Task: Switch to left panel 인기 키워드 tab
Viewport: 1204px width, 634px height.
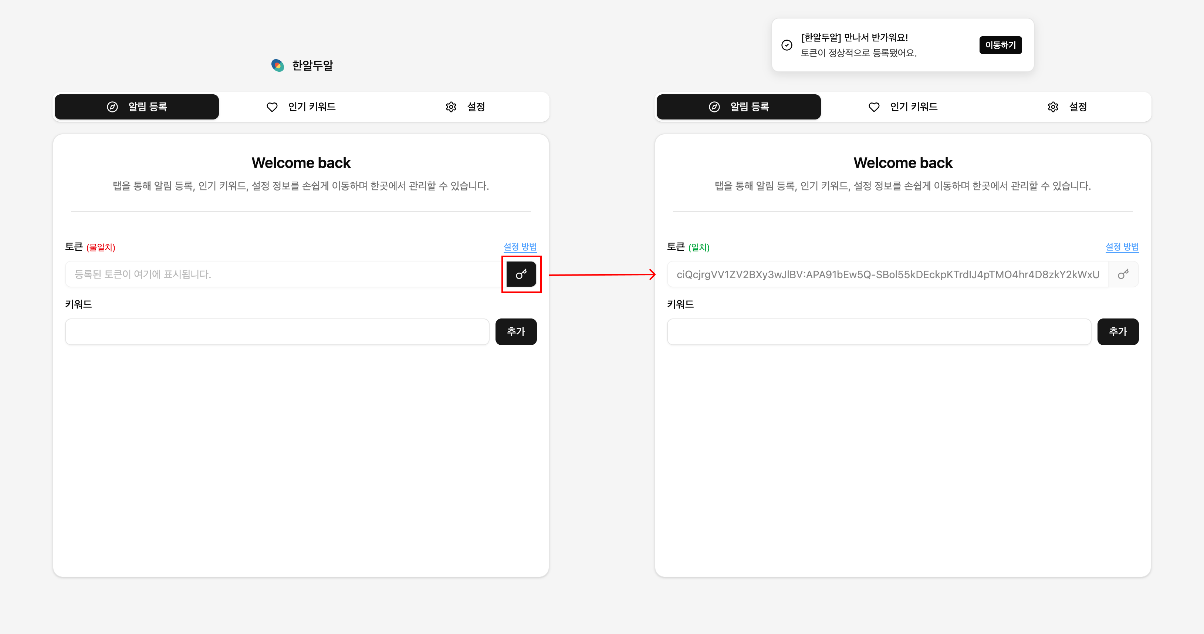Action: (301, 107)
